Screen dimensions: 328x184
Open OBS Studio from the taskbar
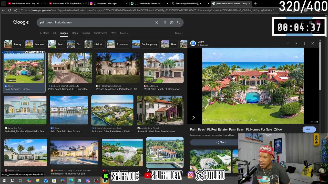[96, 181]
